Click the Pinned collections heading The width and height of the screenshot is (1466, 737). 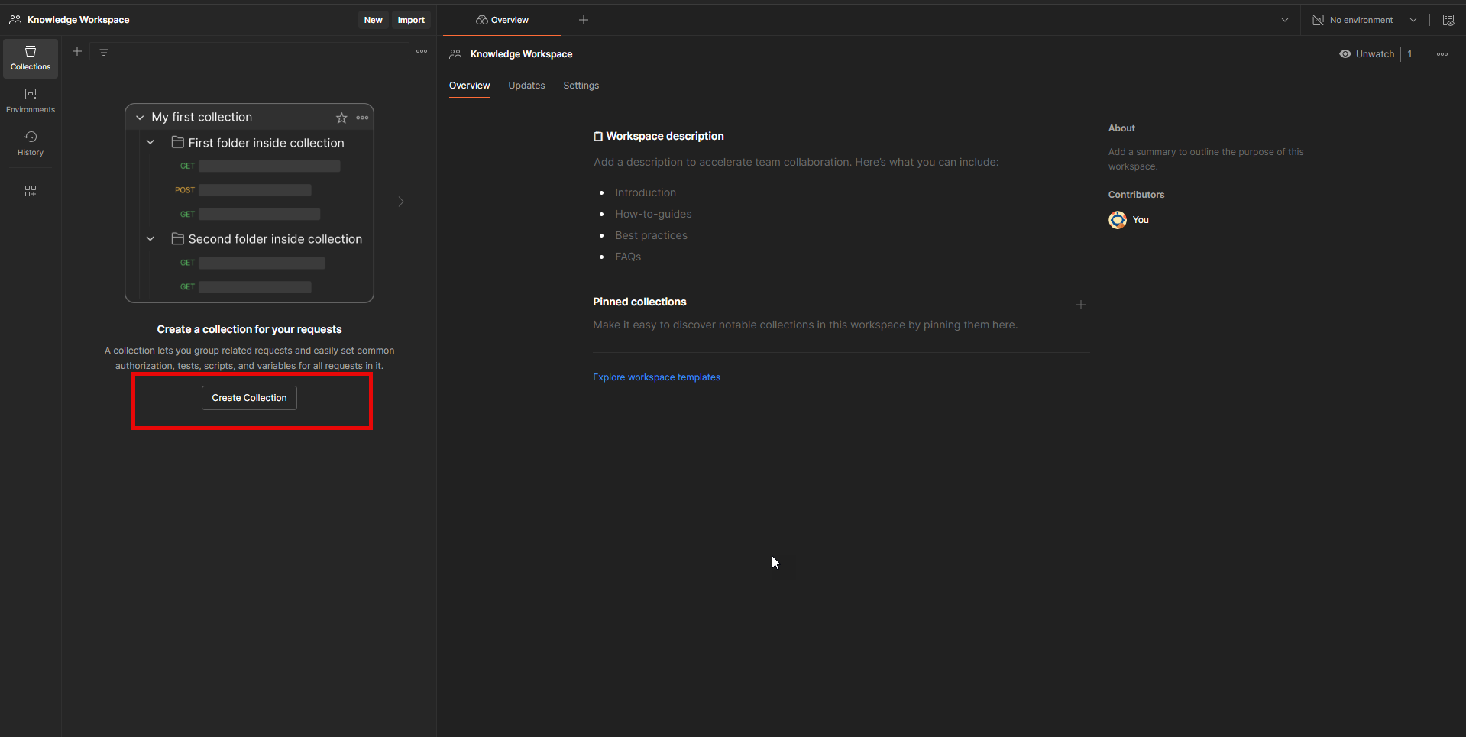[x=639, y=302]
